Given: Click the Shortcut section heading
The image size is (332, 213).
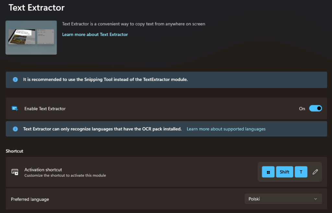Looking at the screenshot, I should [15, 151].
